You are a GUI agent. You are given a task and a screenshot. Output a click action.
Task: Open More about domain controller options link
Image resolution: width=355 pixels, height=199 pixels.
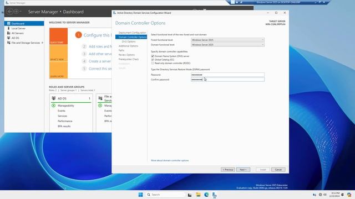click(170, 160)
